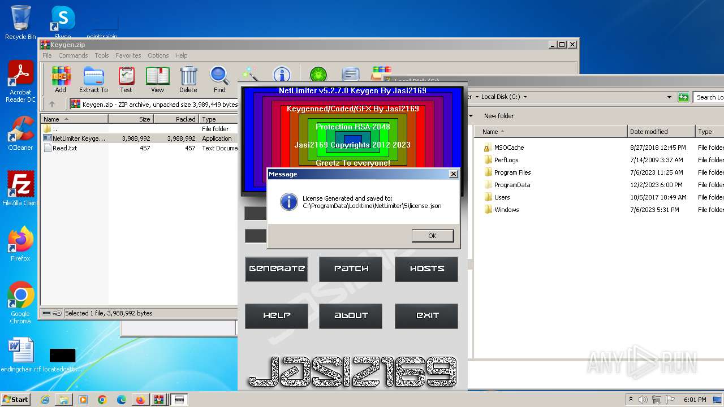The width and height of the screenshot is (724, 407).
Task: Sort by the Packed column
Action: coord(176,119)
